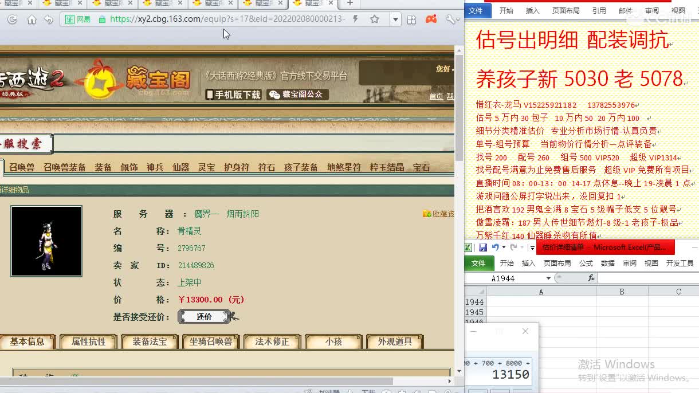The image size is (699, 393).
Task: Open the address bar history dropdown arrow
Action: (x=395, y=19)
